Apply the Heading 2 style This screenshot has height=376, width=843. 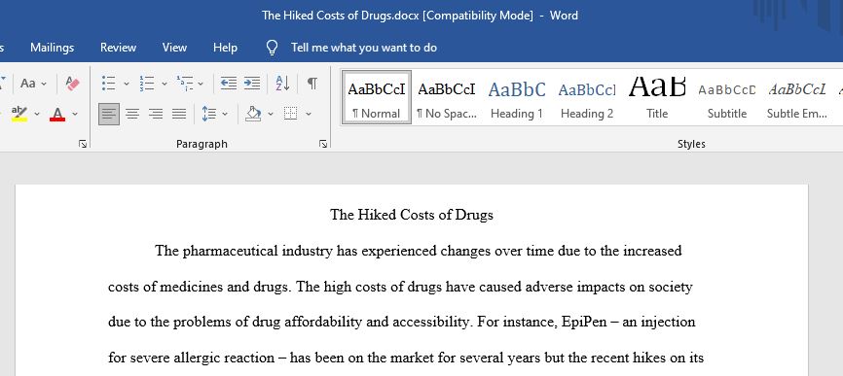coord(587,97)
